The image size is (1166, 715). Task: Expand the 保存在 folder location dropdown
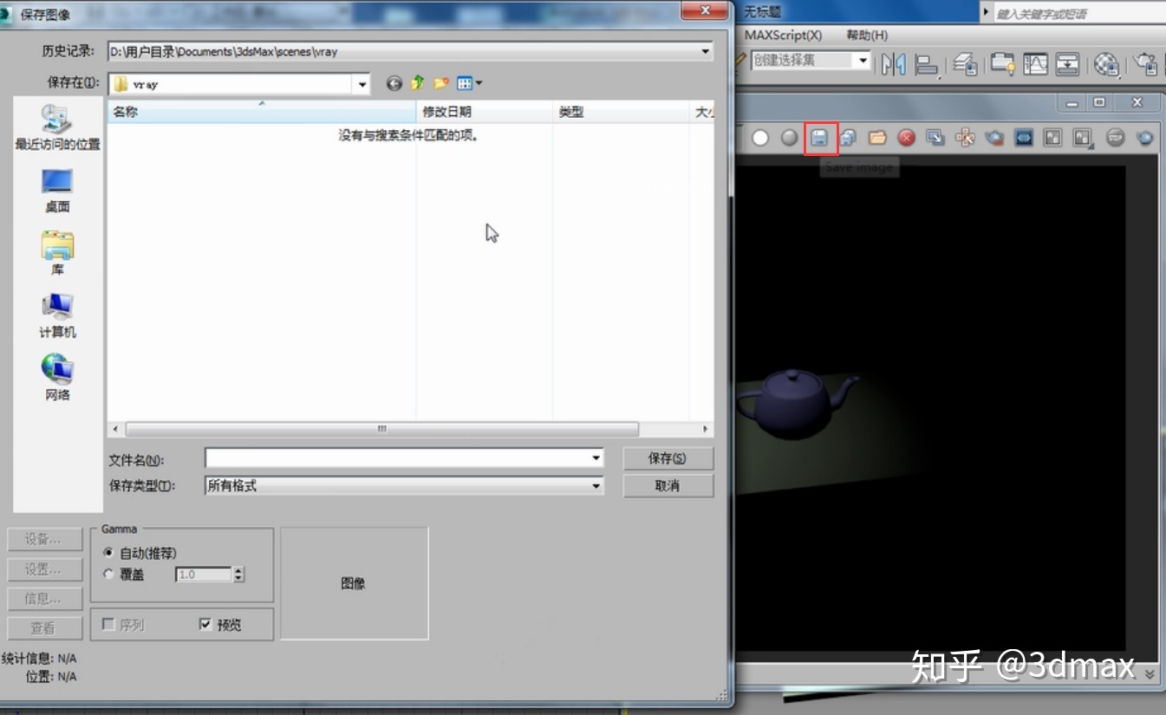362,85
